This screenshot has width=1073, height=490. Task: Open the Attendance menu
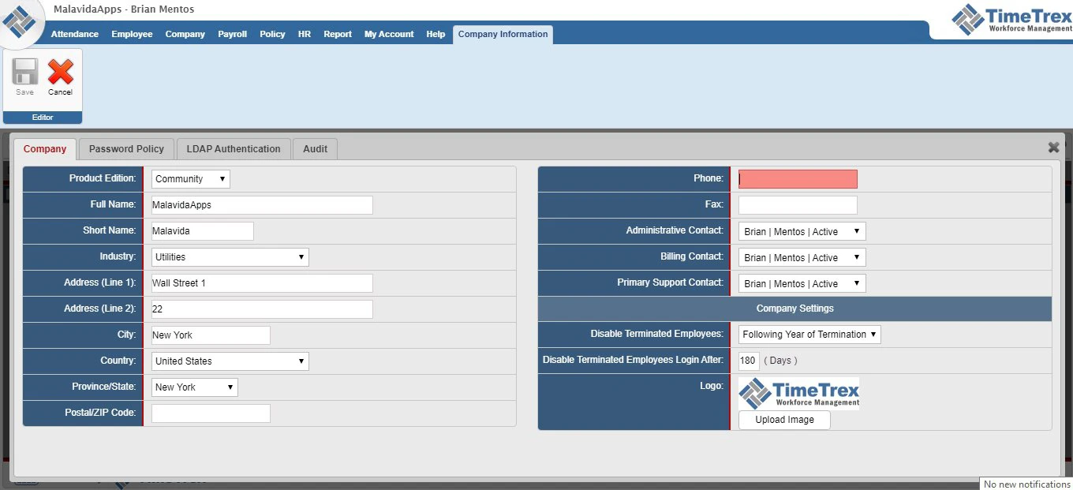[x=75, y=34]
